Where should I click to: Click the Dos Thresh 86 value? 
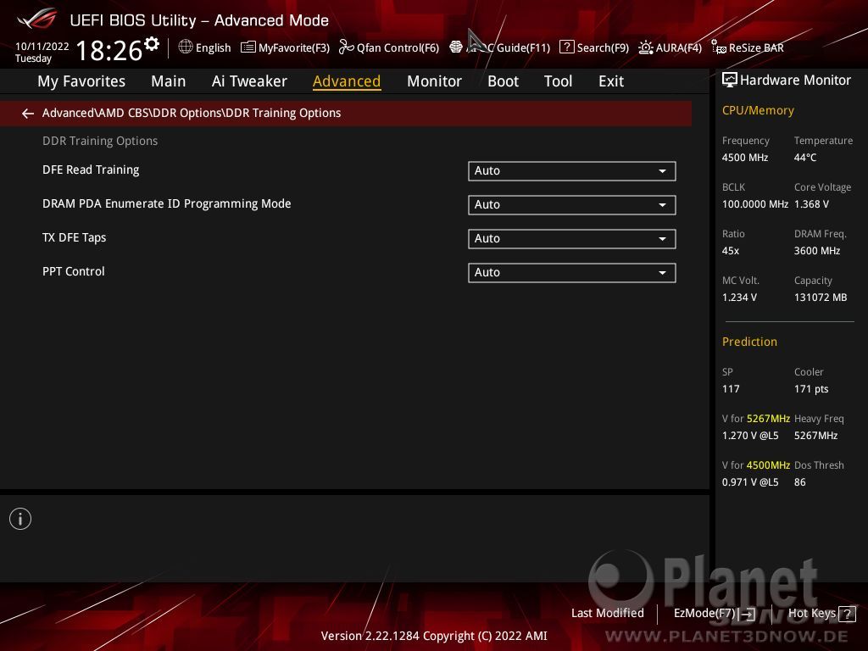(x=800, y=482)
